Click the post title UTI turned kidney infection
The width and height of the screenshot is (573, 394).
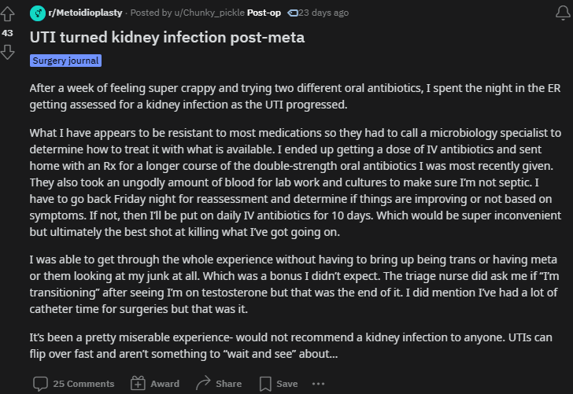tap(167, 37)
